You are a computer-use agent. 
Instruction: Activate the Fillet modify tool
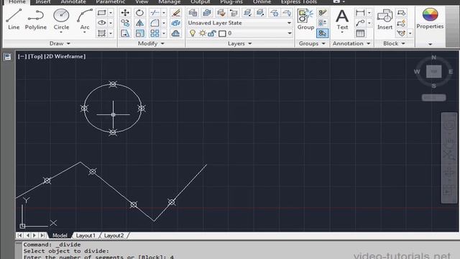(x=155, y=23)
